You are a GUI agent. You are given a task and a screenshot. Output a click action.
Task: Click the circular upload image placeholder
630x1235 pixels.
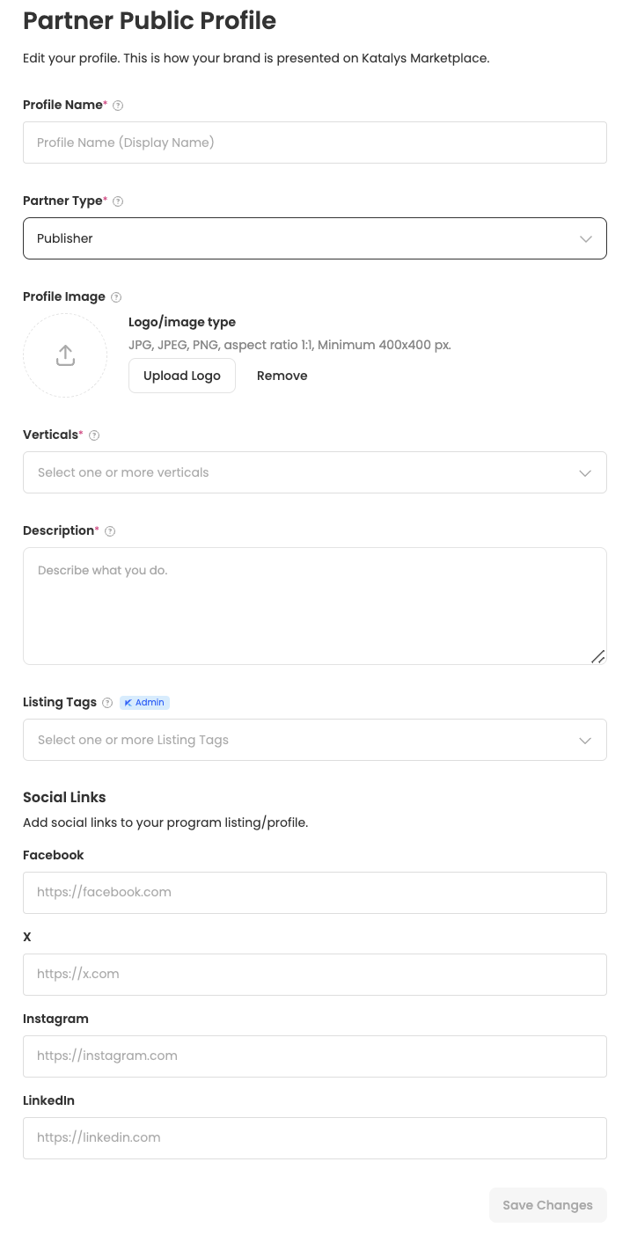point(65,355)
